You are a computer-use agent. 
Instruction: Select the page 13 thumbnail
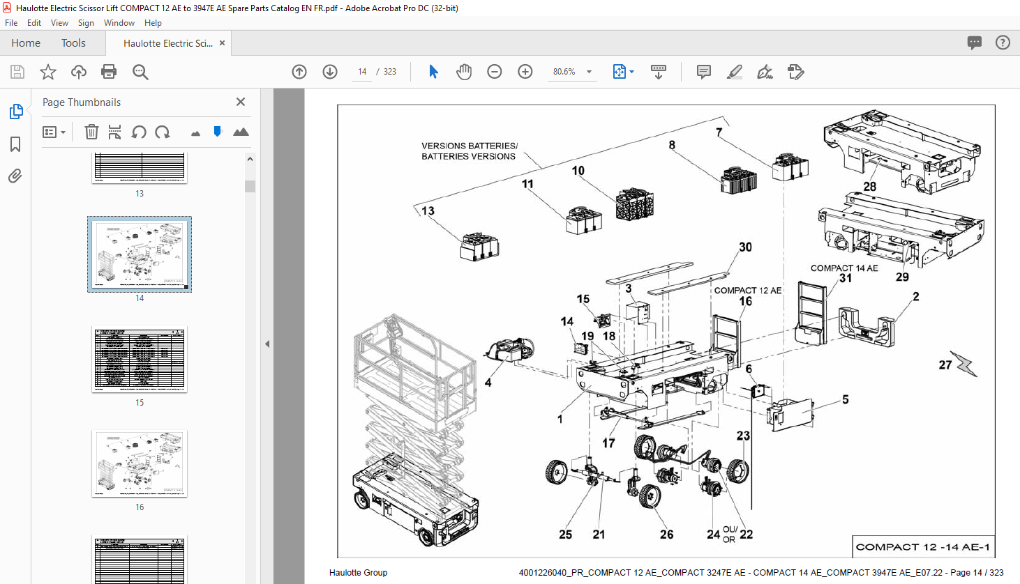click(140, 168)
